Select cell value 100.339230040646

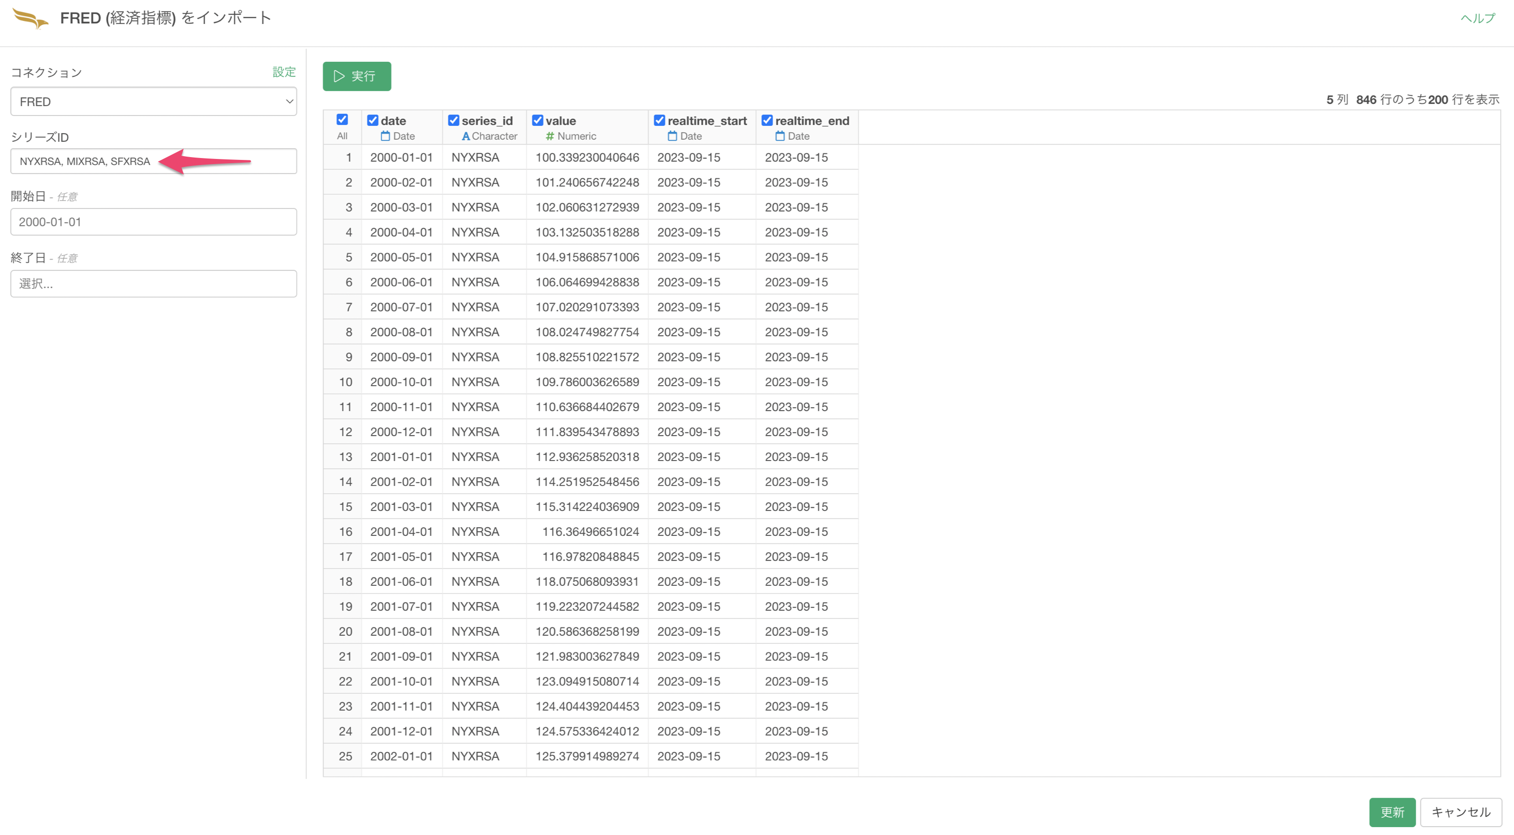[x=587, y=158]
